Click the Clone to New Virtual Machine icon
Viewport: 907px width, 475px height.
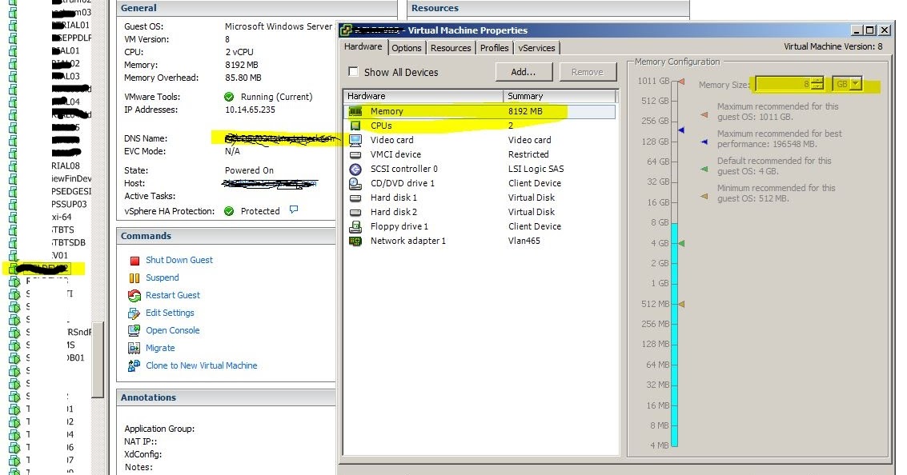point(134,365)
